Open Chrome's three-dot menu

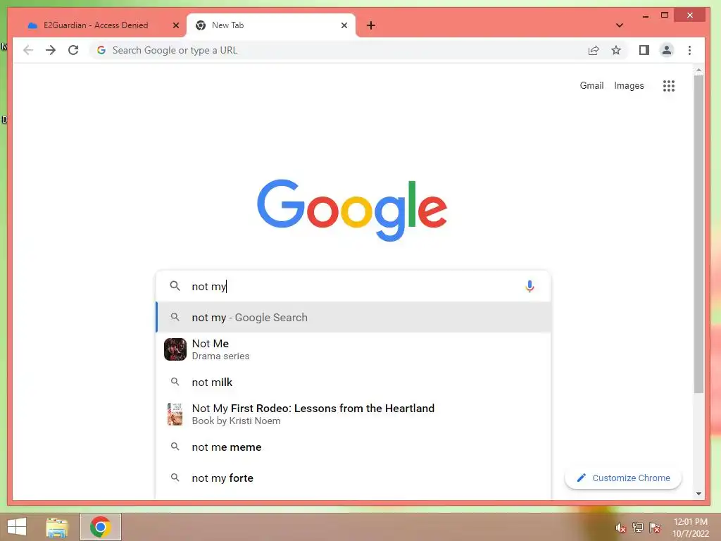[689, 50]
